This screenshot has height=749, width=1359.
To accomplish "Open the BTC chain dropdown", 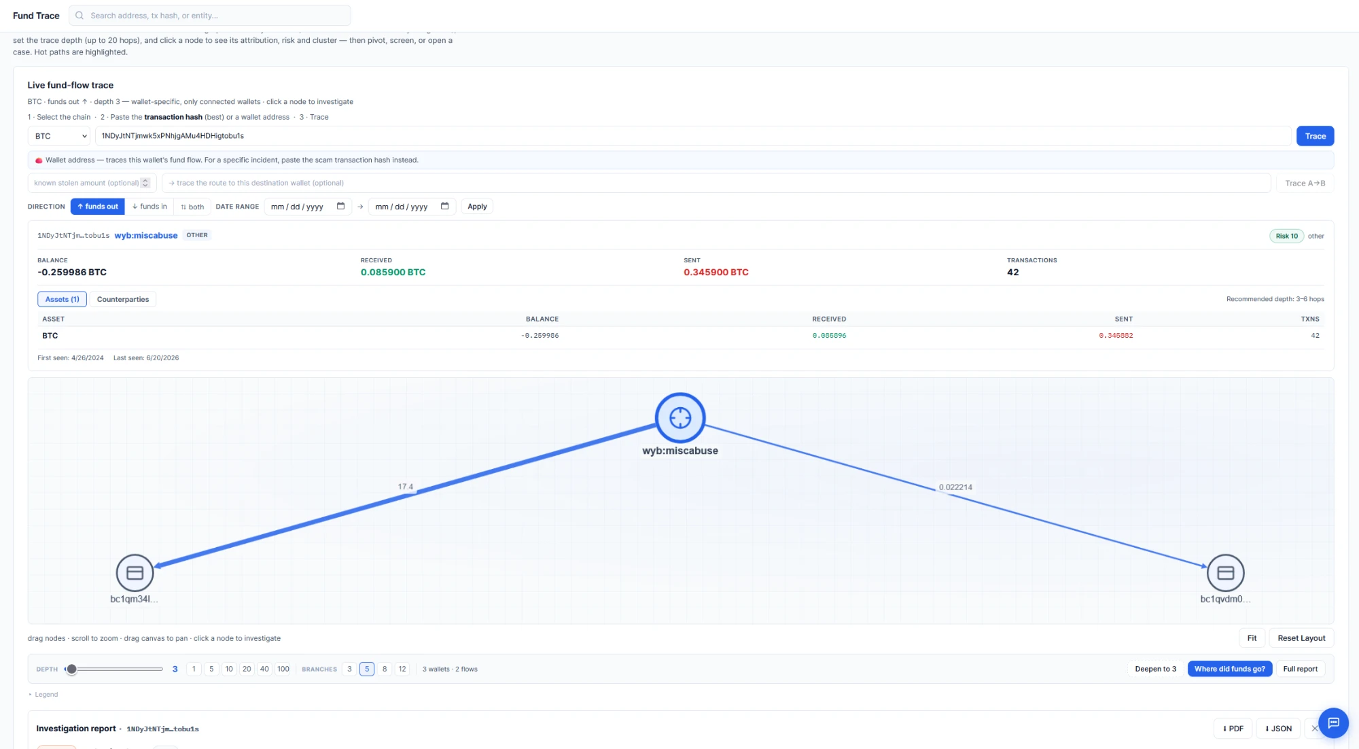I will (59, 136).
